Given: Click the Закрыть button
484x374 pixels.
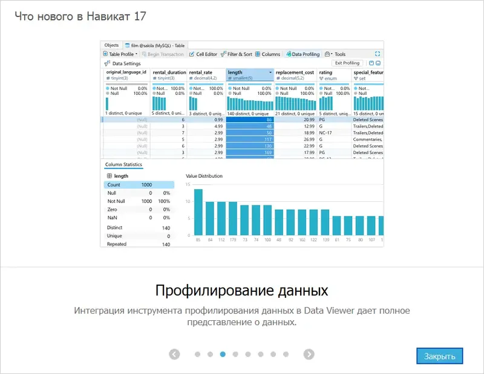Looking at the screenshot, I should coord(440,356).
